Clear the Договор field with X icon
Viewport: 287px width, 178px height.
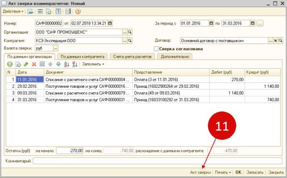[x=276, y=41]
